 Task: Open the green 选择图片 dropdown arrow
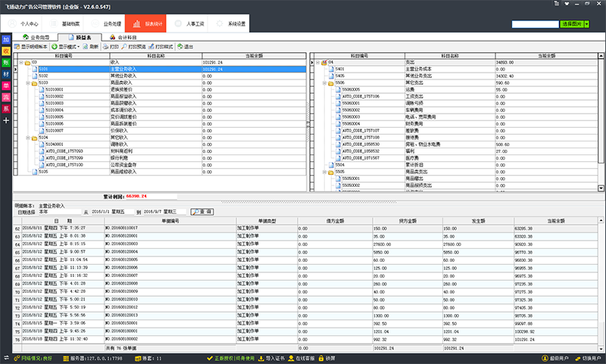(x=587, y=25)
